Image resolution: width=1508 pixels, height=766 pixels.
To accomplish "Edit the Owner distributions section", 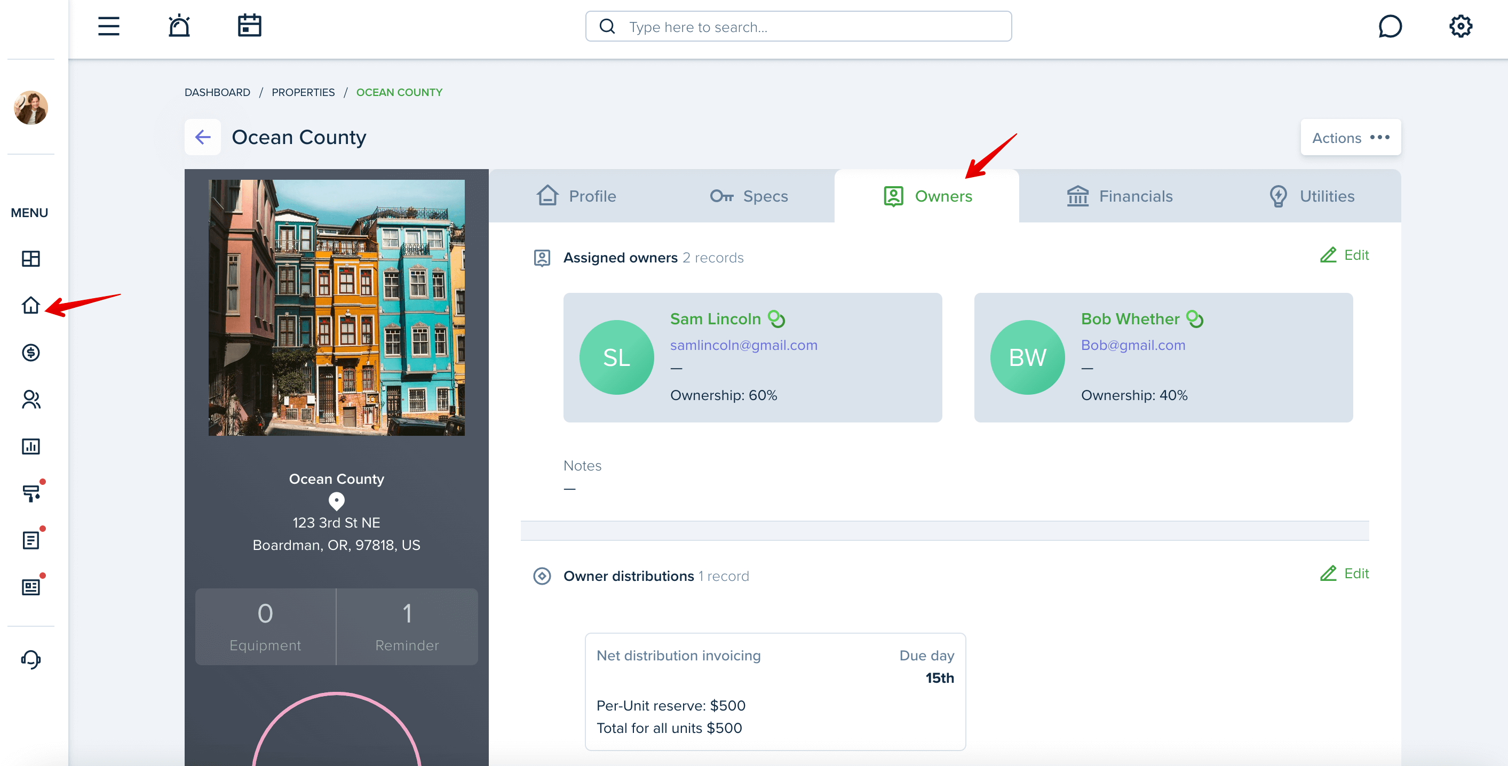I will (1344, 573).
